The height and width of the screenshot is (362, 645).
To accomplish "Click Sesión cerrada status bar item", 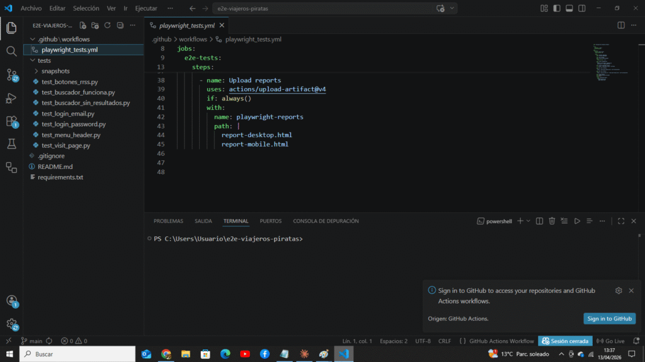I will click(565, 341).
